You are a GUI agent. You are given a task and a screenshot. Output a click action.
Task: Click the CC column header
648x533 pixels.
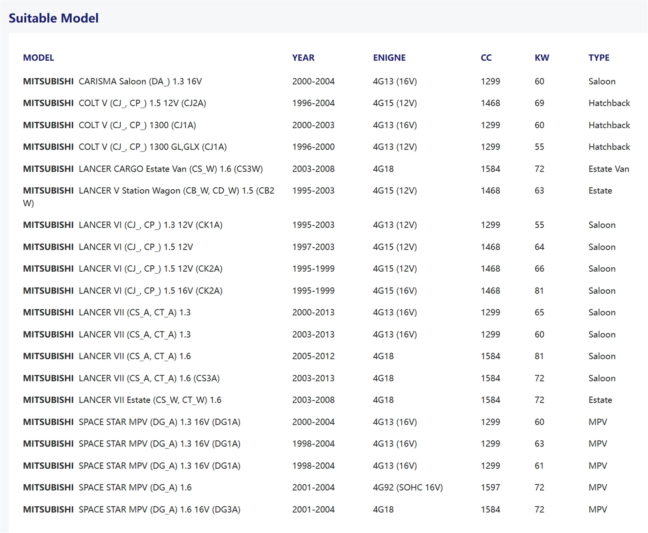pos(486,58)
